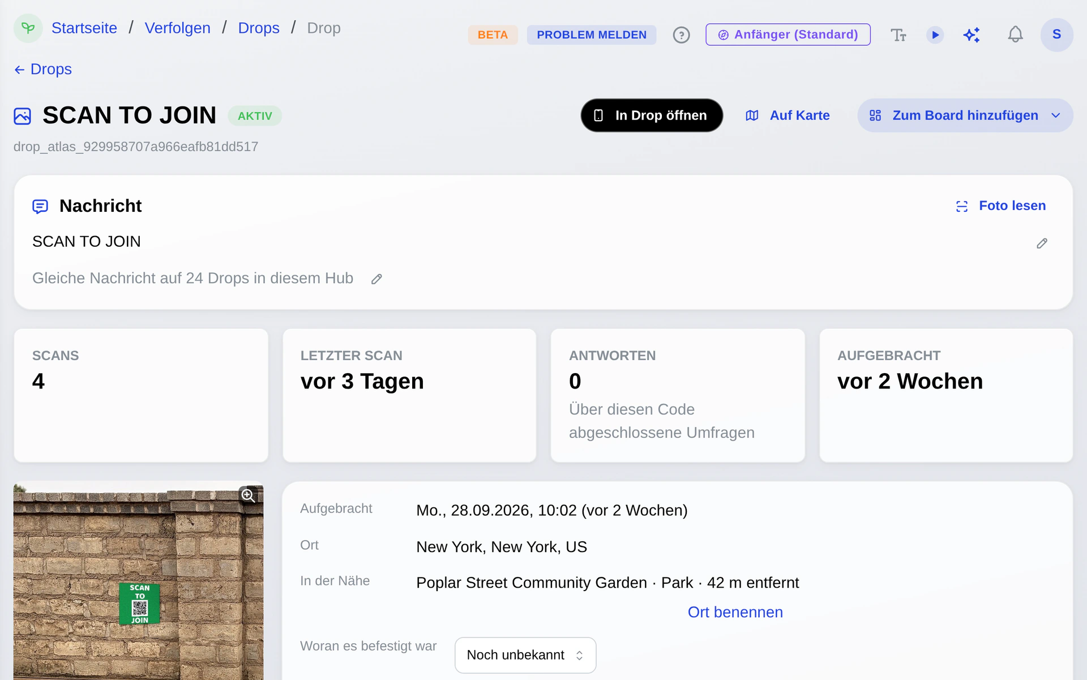Open Auf Karte map view

point(788,116)
